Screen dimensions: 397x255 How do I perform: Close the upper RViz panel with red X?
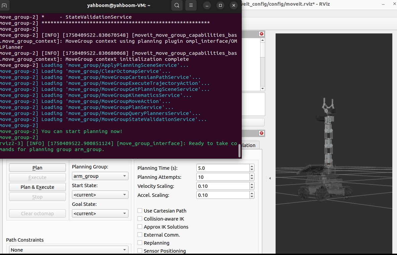(x=262, y=34)
